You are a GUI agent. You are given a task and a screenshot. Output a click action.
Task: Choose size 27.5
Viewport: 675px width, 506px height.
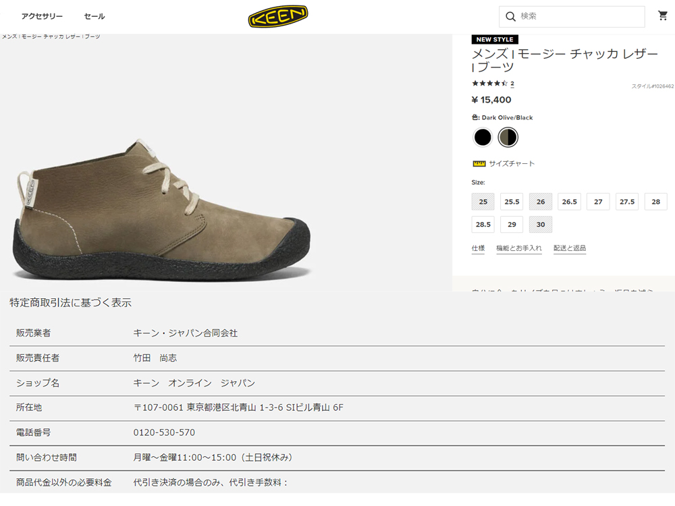[627, 201]
